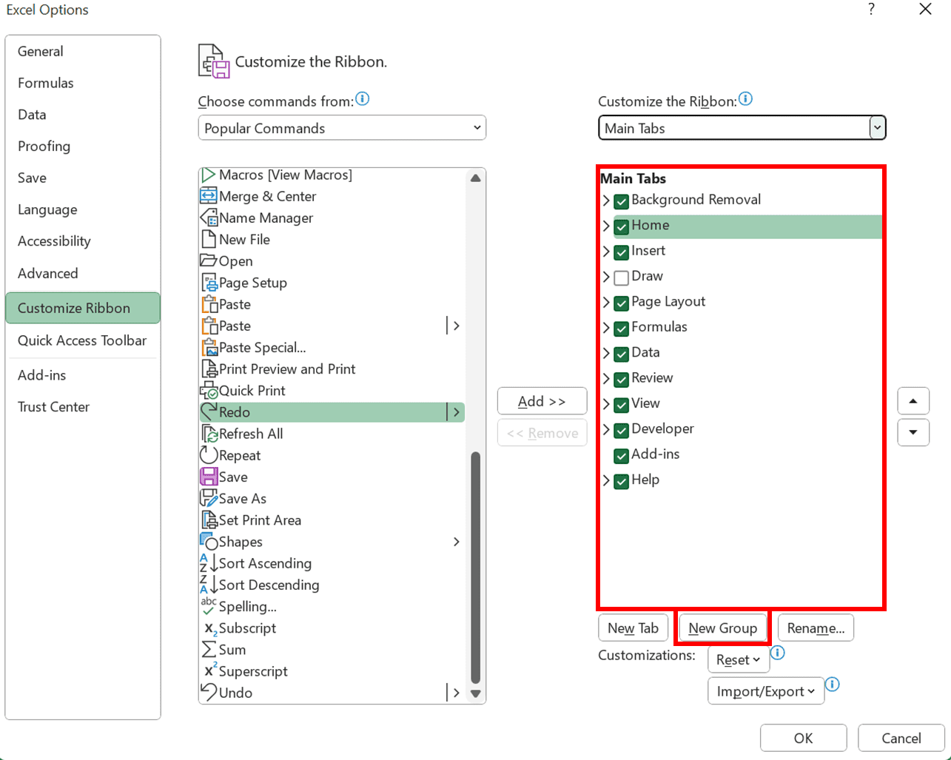Uncheck the Formulas tab checkbox
951x760 pixels.
tap(621, 328)
